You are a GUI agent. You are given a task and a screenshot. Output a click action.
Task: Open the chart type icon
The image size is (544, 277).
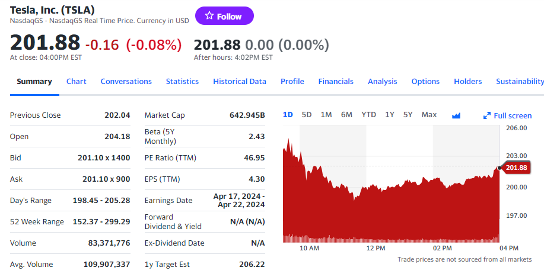[456, 115]
